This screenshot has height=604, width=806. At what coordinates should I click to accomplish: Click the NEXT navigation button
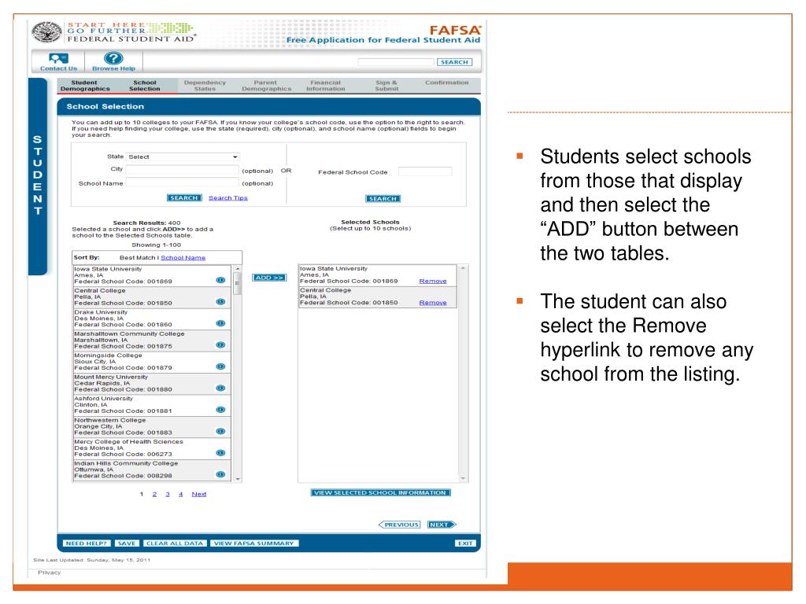tap(442, 525)
